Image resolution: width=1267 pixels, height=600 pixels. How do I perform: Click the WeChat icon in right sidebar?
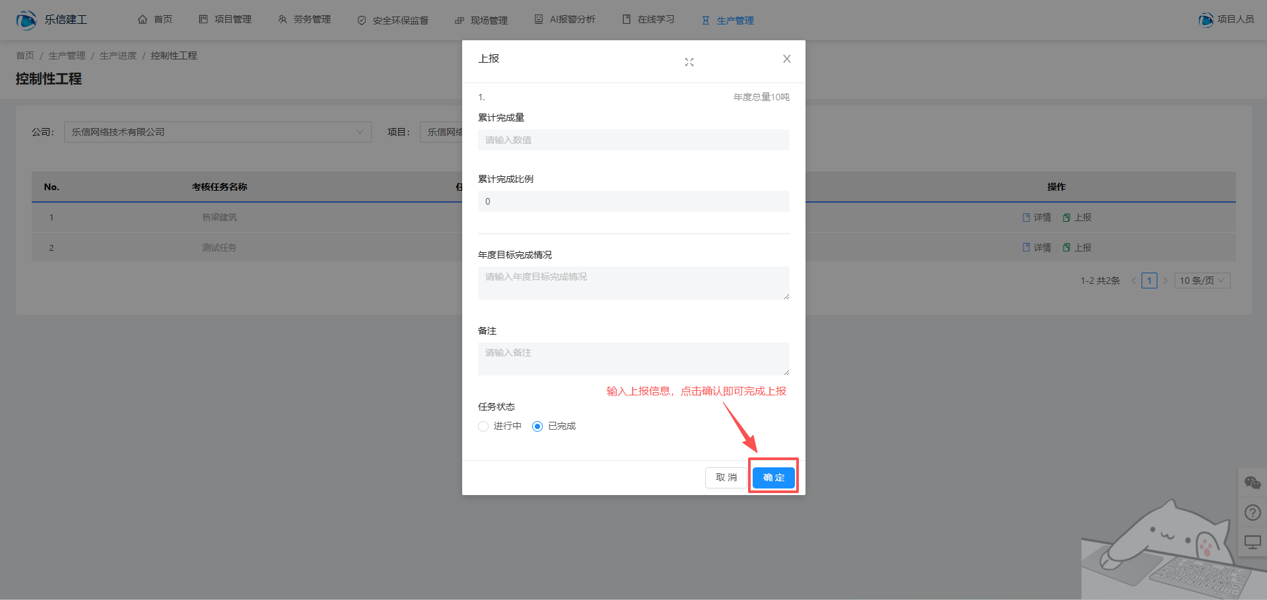(x=1252, y=483)
